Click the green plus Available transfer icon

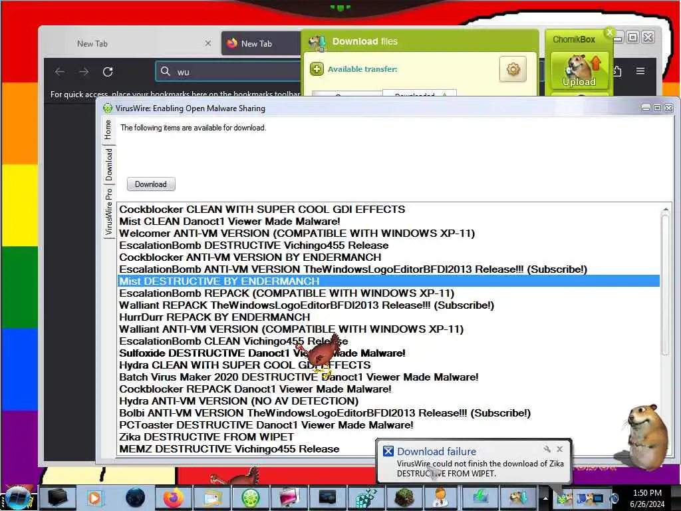[317, 69]
